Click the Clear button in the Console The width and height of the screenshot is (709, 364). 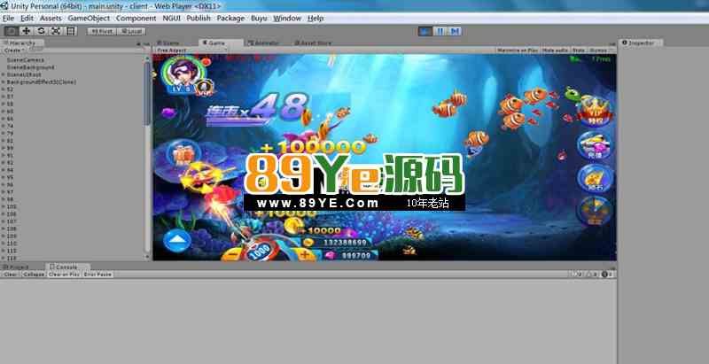pyautogui.click(x=11, y=275)
